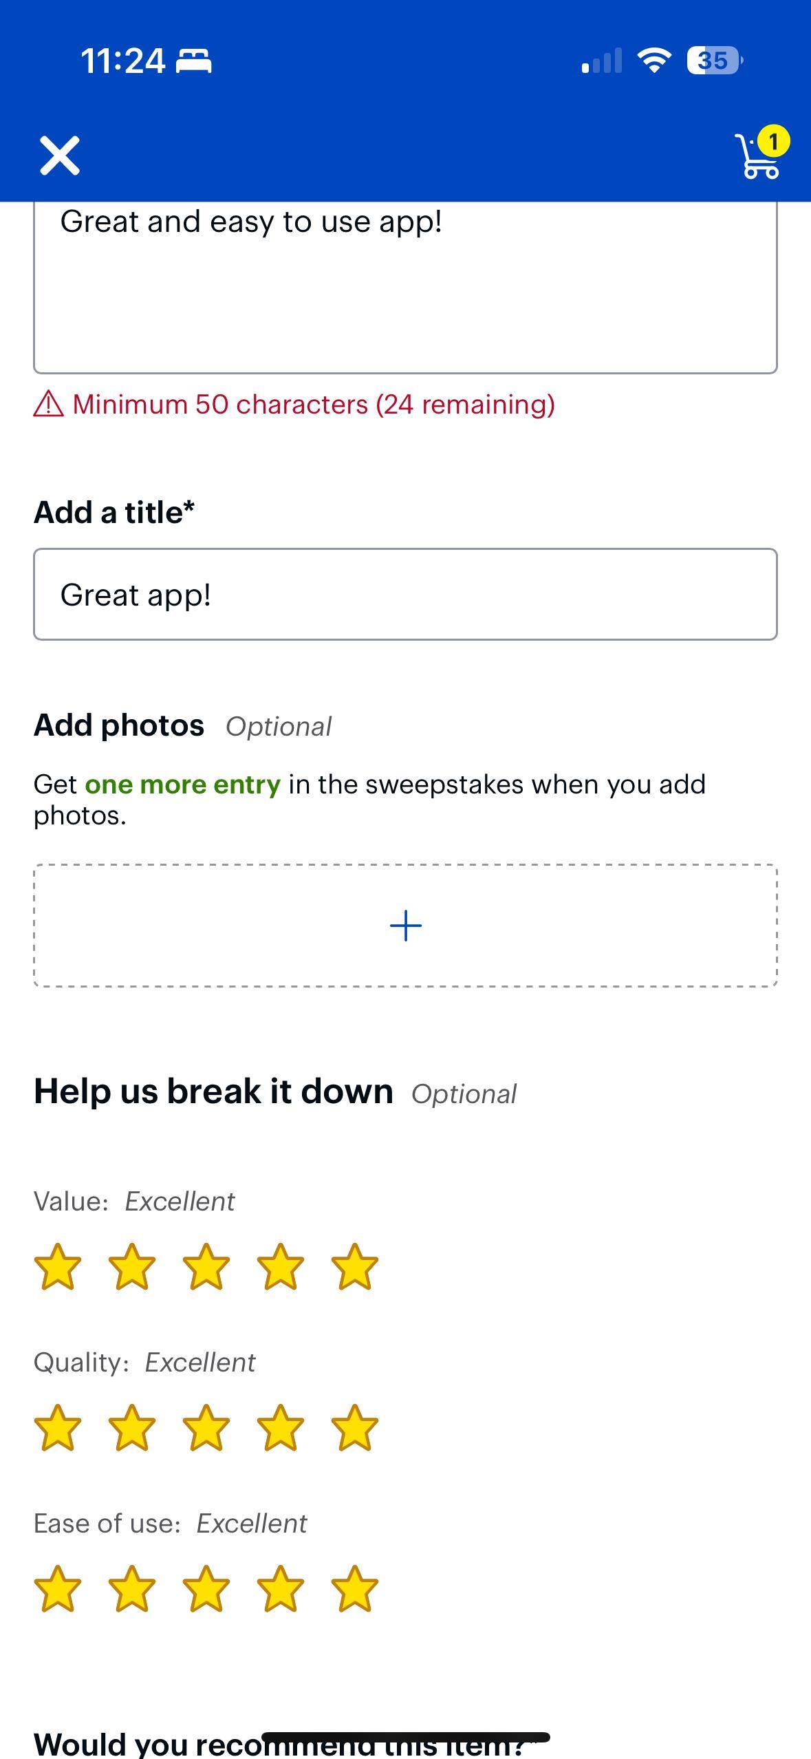Tap the 'one more entry' sweepstakes link

pyautogui.click(x=182, y=785)
